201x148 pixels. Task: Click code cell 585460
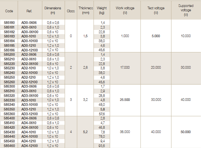pyautogui.click(x=9, y=145)
